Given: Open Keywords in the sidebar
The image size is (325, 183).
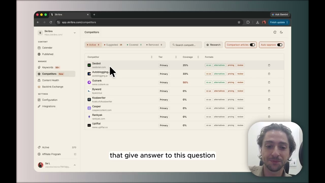Looking at the screenshot, I should click(x=48, y=67).
